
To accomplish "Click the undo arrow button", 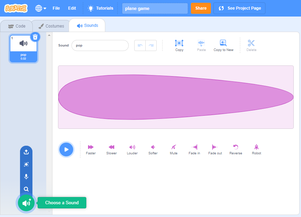I will [140, 45].
